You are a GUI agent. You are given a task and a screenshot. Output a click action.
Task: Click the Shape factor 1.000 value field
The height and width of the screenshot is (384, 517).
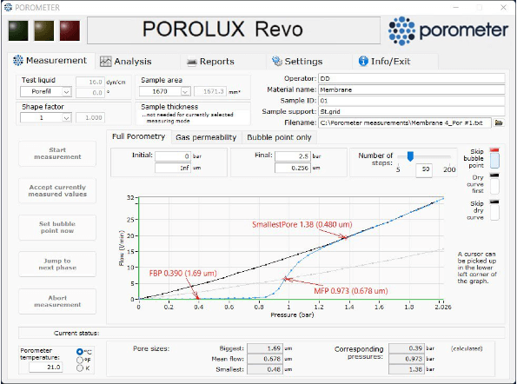click(90, 117)
